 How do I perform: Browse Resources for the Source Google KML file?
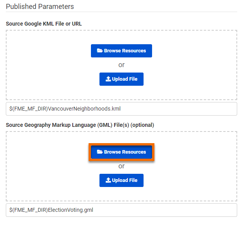(x=122, y=51)
